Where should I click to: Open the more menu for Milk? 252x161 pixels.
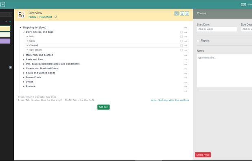tap(186, 37)
